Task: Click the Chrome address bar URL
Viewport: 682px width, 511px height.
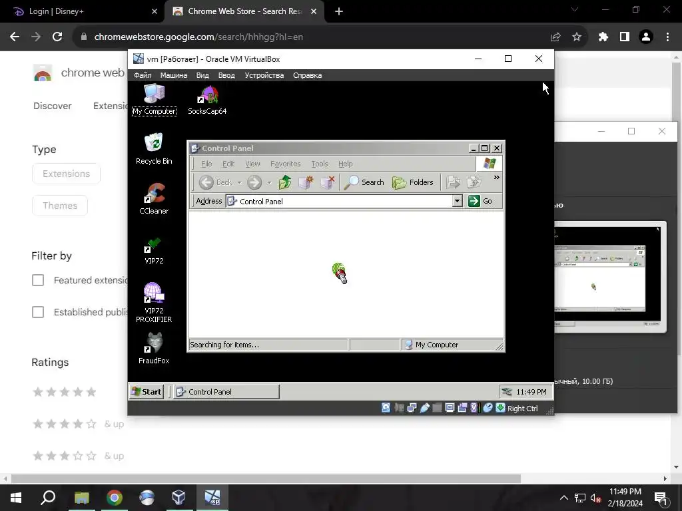Action: pyautogui.click(x=198, y=37)
